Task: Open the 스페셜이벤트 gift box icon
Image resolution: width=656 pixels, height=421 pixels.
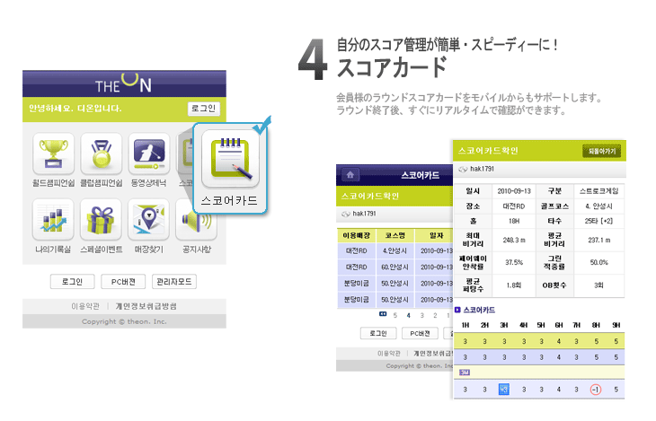Action: pos(102,220)
